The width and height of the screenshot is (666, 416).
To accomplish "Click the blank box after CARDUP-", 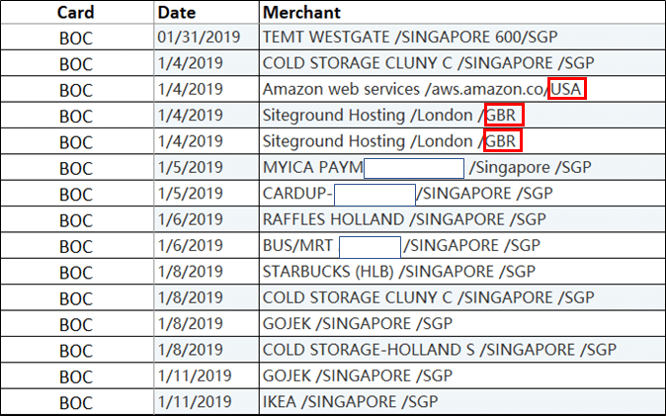I will coord(375,193).
